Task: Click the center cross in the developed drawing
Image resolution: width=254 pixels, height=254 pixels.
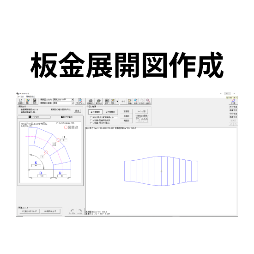Action: click(x=161, y=171)
